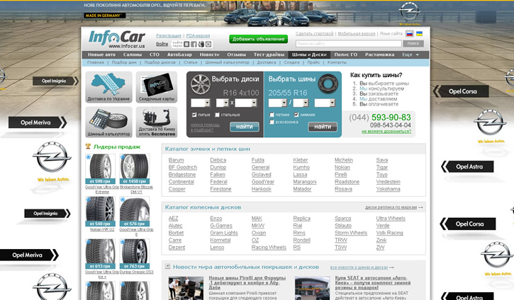Open the Подбор шин submenu link
Viewport: 514px width, 300px height.
pos(124,62)
